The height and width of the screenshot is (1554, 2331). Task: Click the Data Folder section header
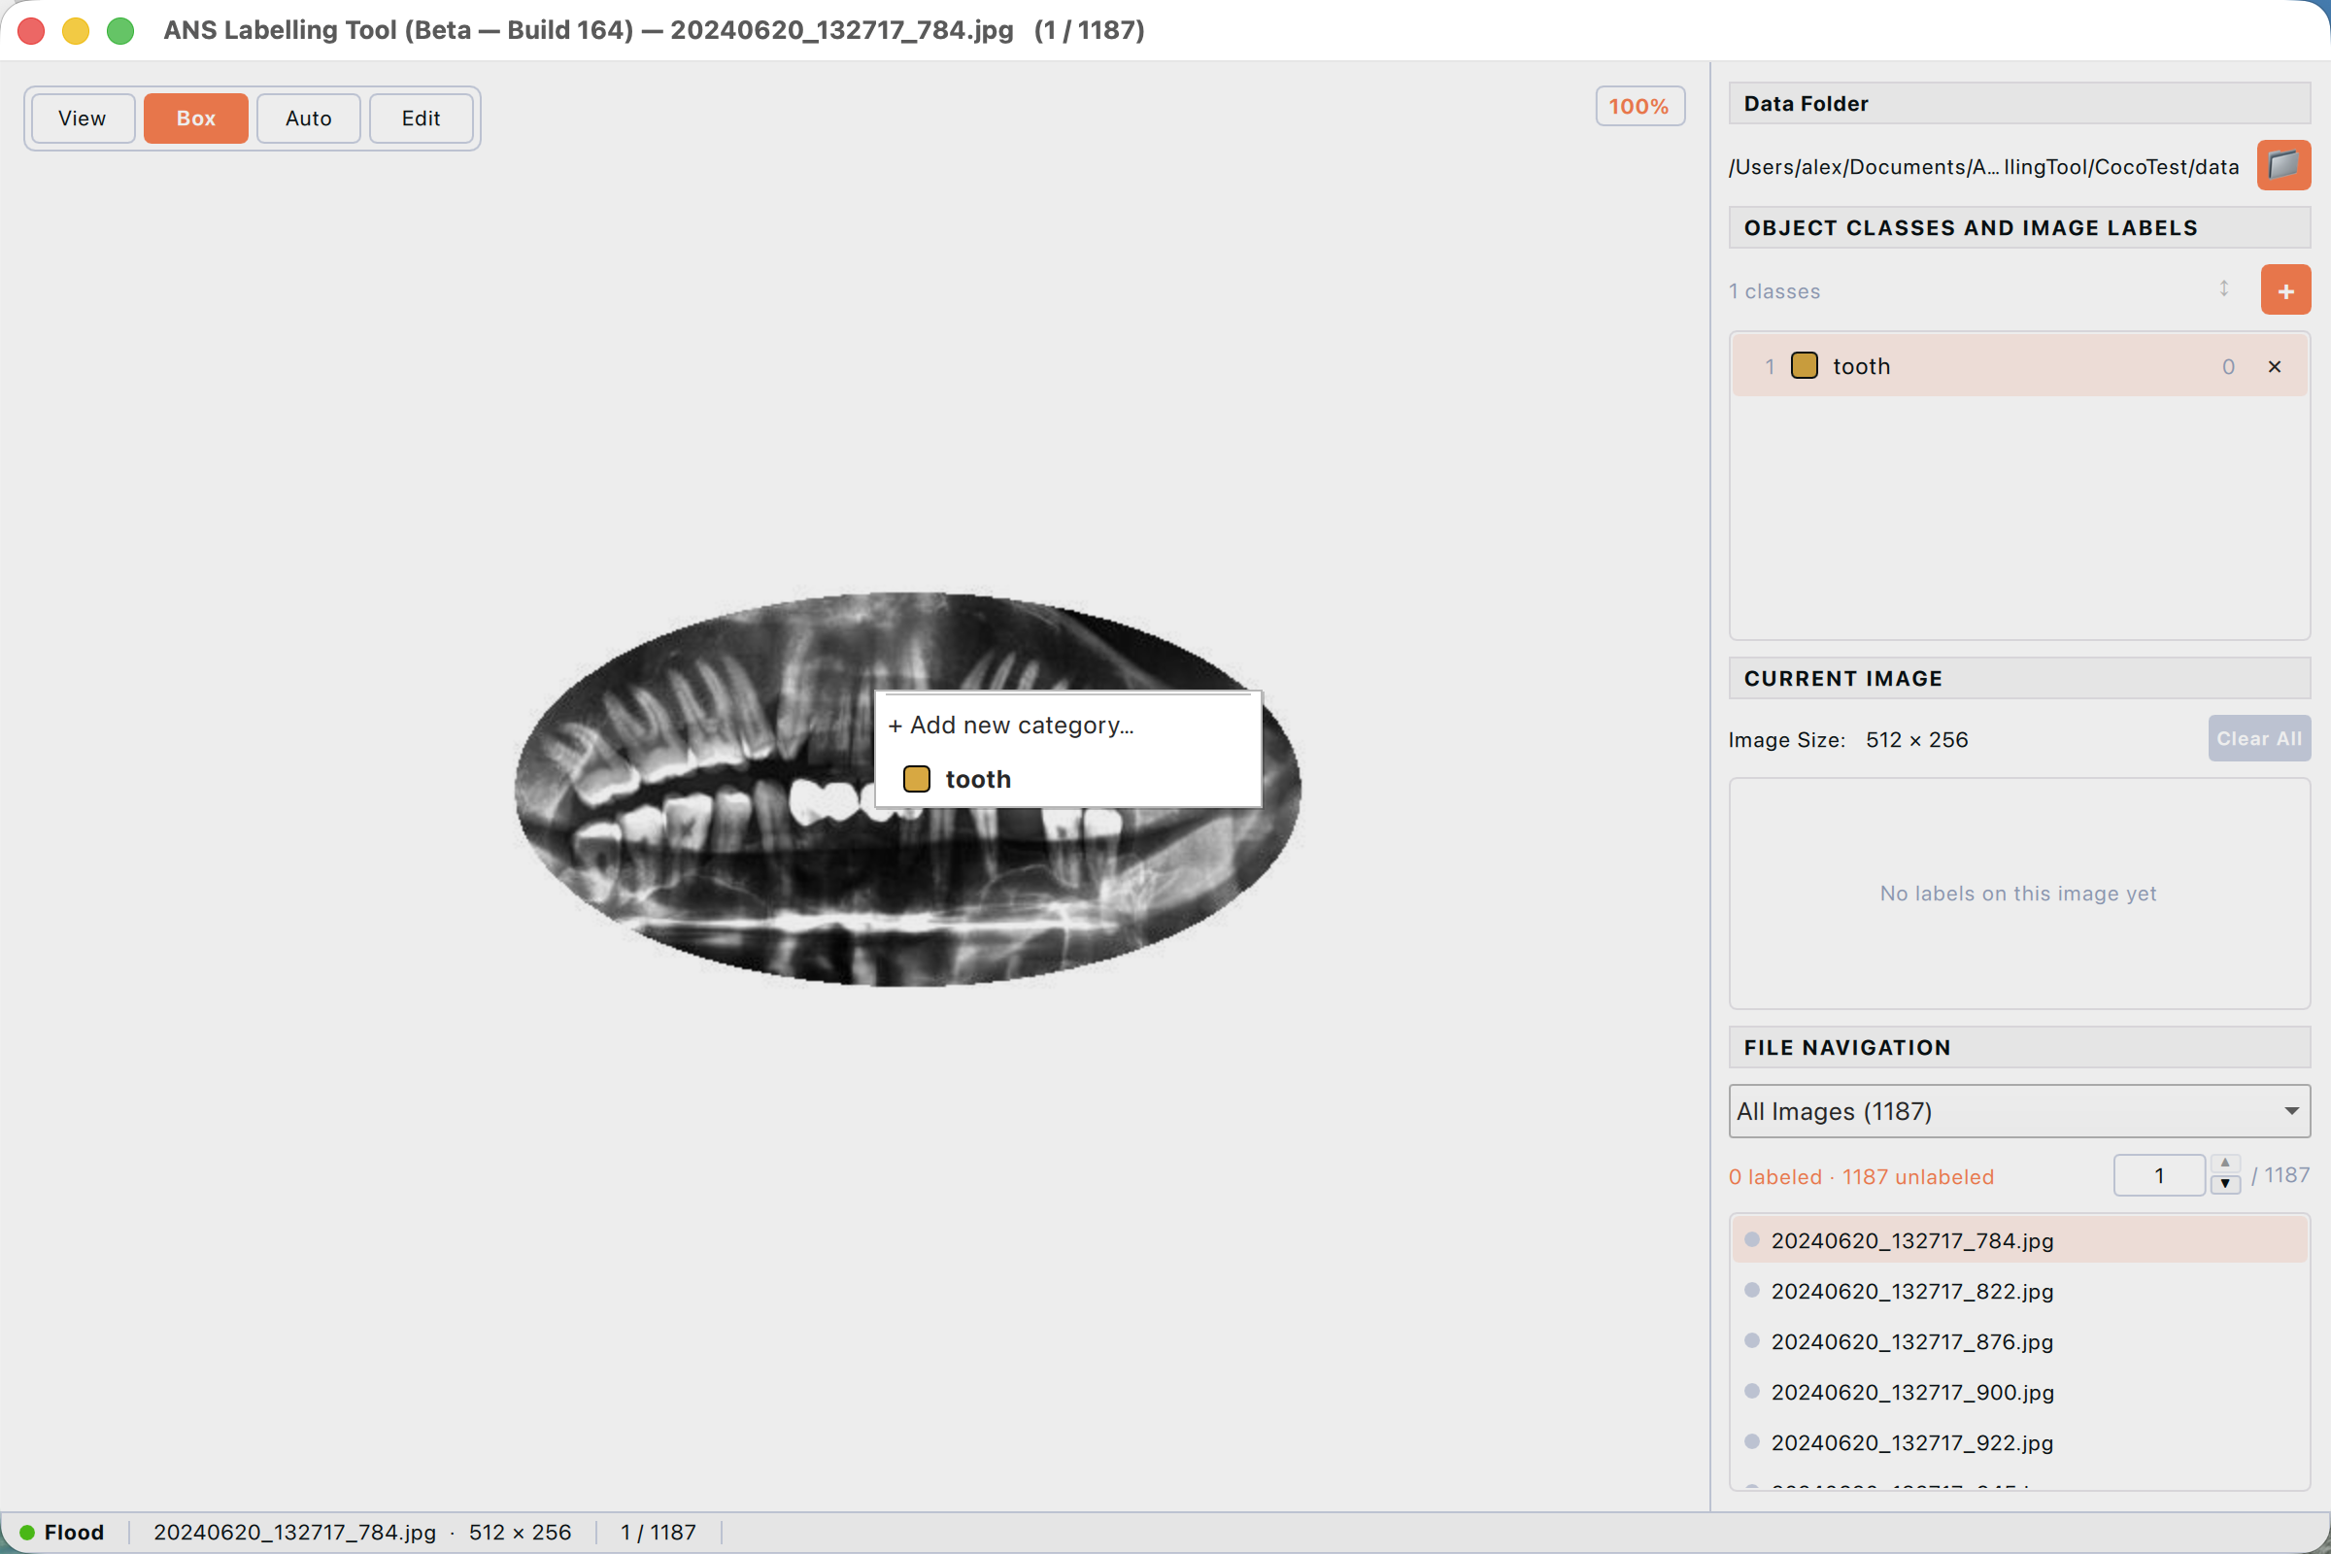2019,103
